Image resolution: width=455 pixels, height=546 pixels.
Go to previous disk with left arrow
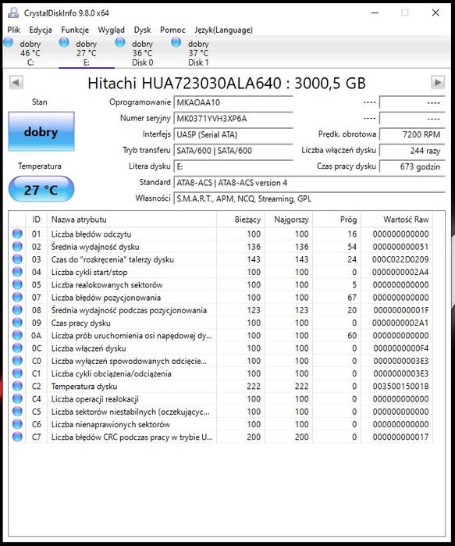pyautogui.click(x=16, y=83)
